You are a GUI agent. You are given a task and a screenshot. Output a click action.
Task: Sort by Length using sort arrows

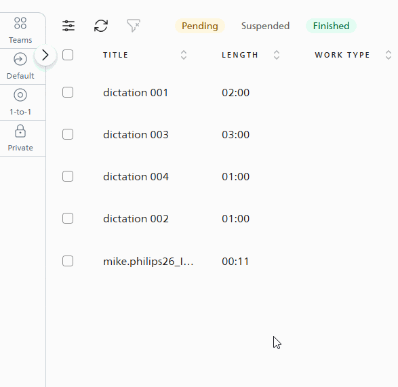[x=277, y=55]
